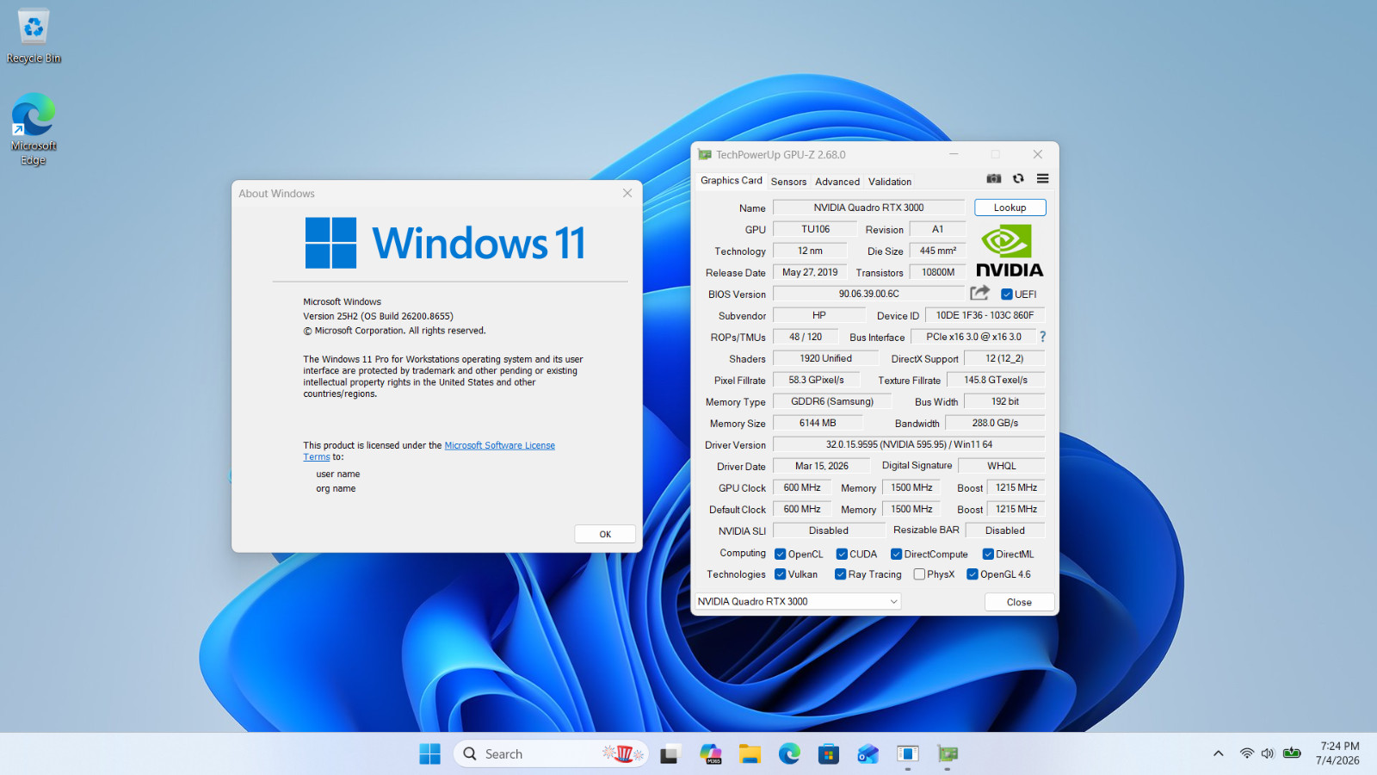This screenshot has height=775, width=1377.
Task: Click the Bus Interface question mark
Action: click(x=1042, y=337)
